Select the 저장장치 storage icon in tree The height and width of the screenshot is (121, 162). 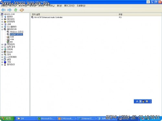tap(5, 44)
